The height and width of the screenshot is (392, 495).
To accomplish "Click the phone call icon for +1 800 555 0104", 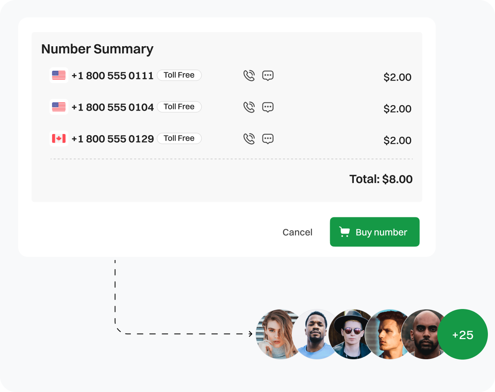I will 249,107.
